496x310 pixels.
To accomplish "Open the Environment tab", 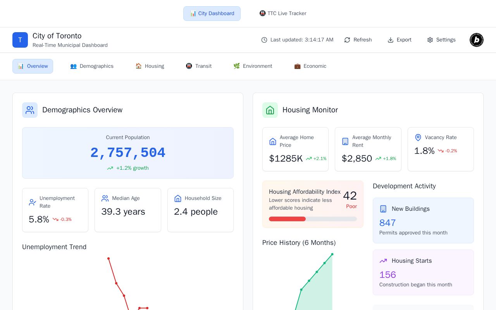I will pos(253,66).
